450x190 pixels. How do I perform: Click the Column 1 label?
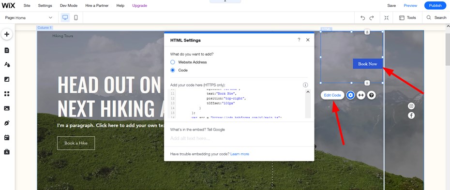pos(45,28)
